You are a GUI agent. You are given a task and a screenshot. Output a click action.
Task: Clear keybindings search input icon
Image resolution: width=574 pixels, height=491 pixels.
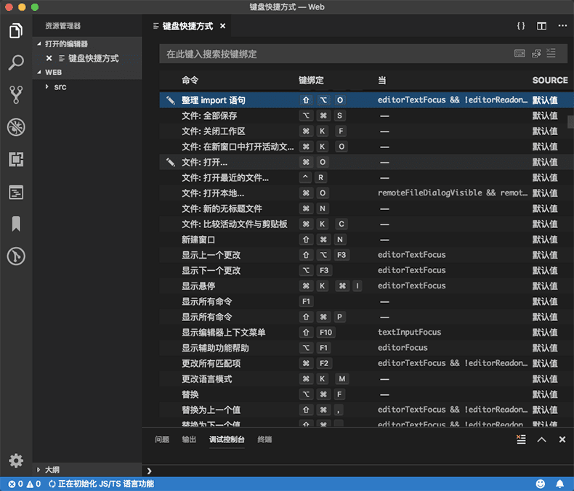(x=551, y=53)
